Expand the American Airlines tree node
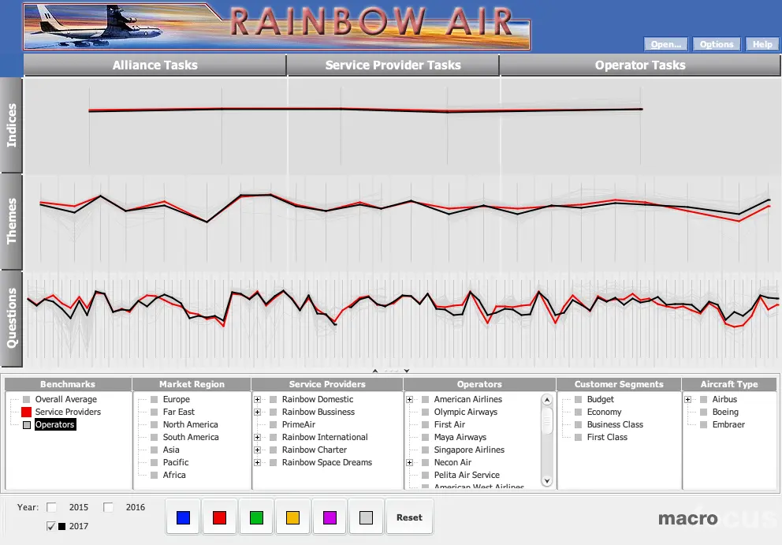The image size is (782, 545). 410,399
